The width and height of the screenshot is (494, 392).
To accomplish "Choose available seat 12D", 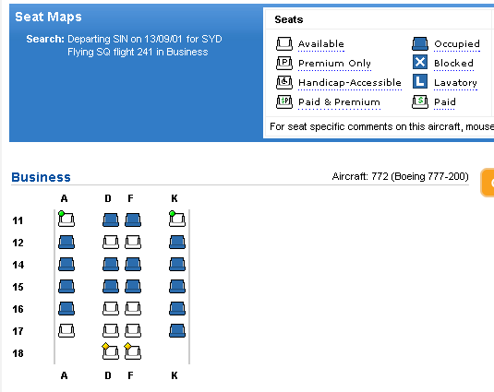I will 111,243.
